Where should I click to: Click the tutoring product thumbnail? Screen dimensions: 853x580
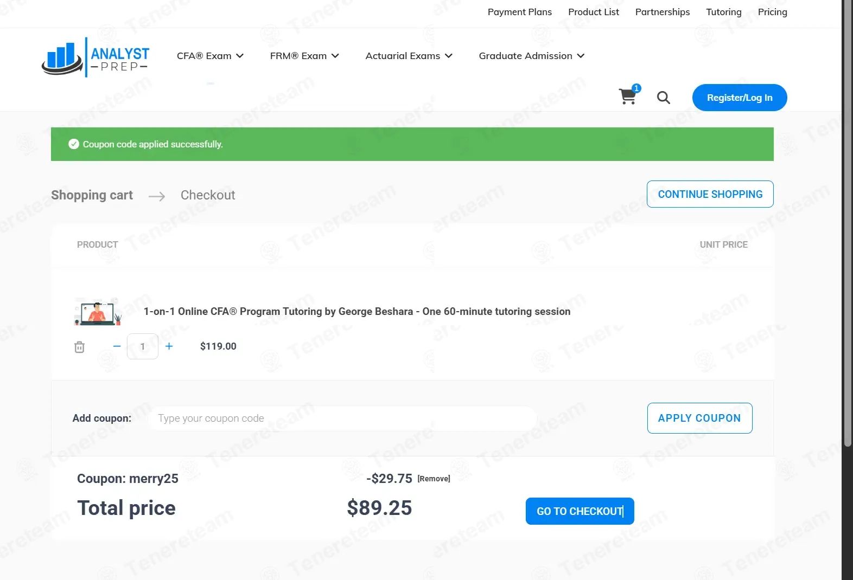click(98, 311)
